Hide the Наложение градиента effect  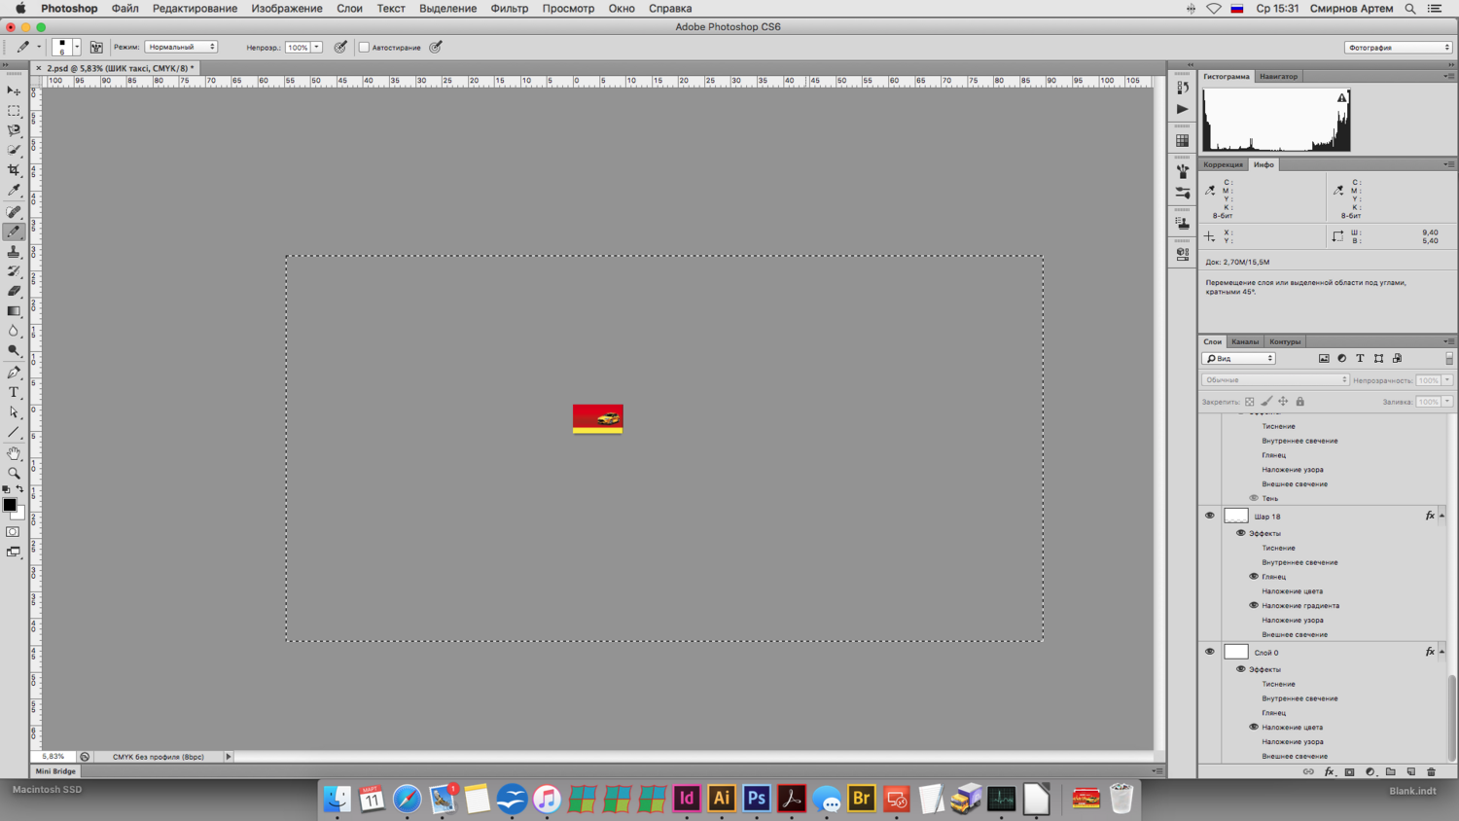pyautogui.click(x=1254, y=605)
